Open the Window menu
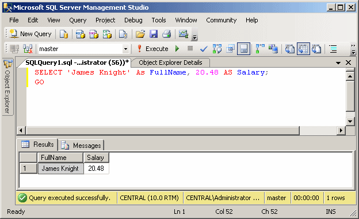 pos(186,20)
